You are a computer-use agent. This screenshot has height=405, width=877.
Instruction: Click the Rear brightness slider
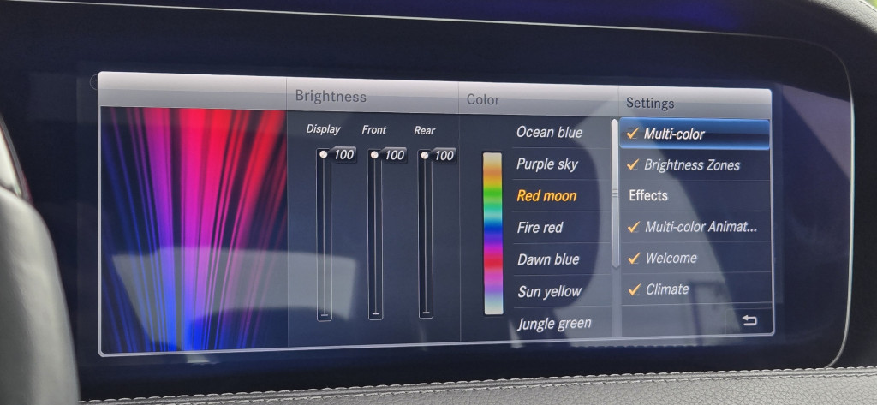[426, 235]
